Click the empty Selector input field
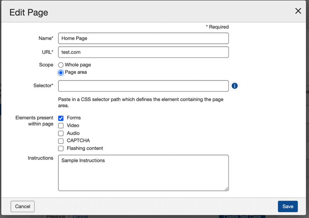The image size is (309, 218). [143, 86]
